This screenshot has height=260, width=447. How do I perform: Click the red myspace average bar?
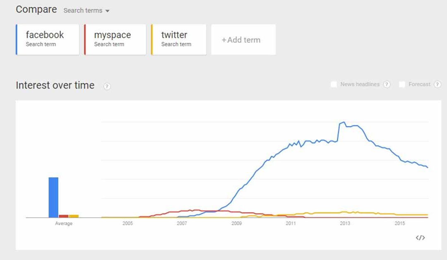(x=64, y=216)
